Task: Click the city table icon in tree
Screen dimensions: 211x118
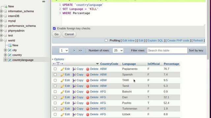Action: [10, 50]
